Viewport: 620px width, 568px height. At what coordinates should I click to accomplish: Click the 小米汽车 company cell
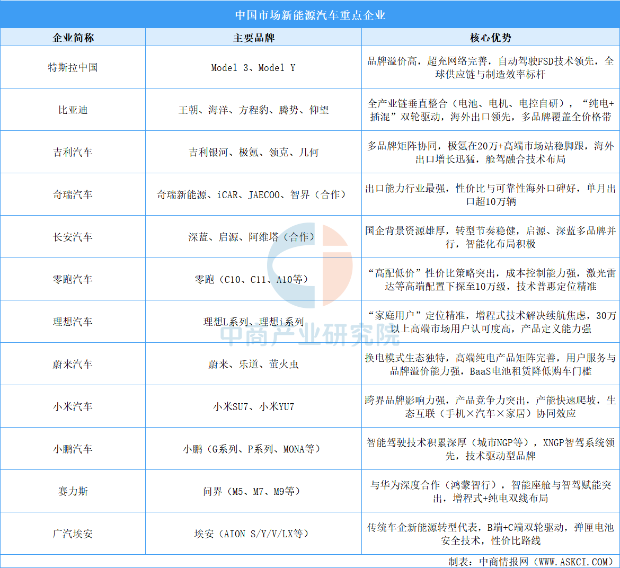coord(73,406)
